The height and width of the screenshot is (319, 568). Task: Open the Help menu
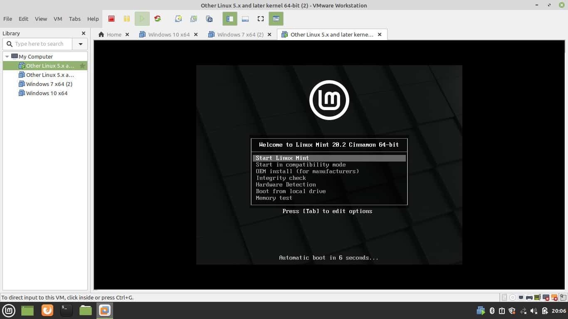pos(93,19)
